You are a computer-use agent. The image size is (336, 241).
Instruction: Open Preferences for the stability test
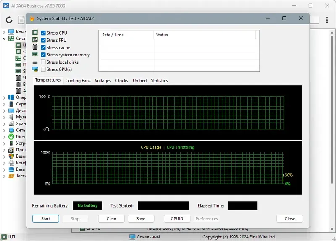tap(207, 218)
